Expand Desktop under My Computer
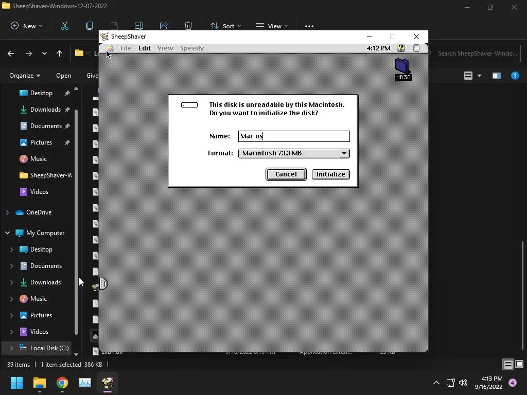The height and width of the screenshot is (395, 527). pyautogui.click(x=11, y=249)
